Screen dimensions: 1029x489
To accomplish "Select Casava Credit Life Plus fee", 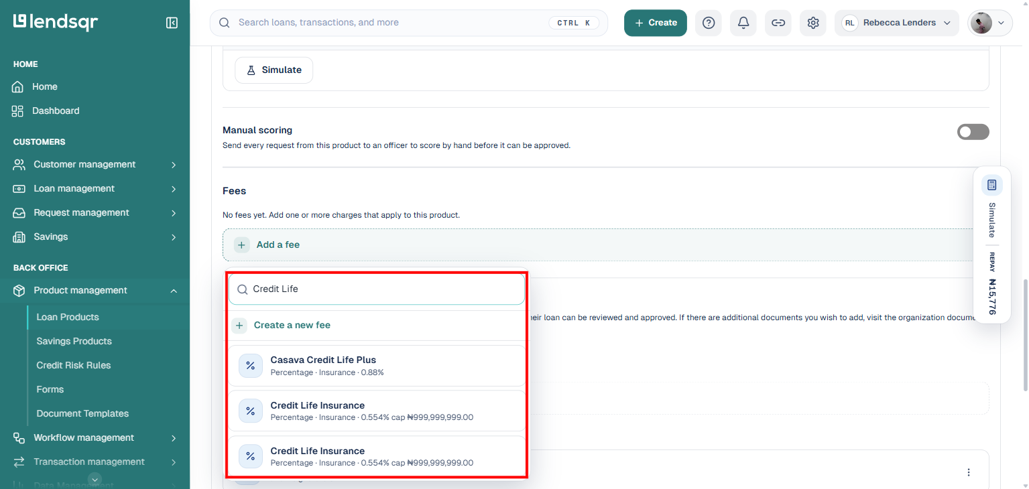I will pyautogui.click(x=377, y=366).
